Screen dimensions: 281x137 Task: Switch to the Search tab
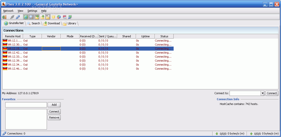click(34, 23)
